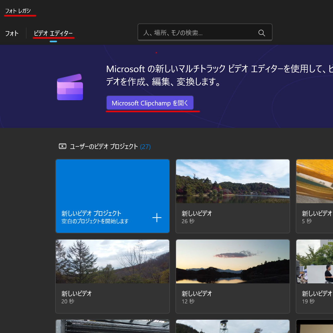Click the video projects section icon

pos(62,146)
